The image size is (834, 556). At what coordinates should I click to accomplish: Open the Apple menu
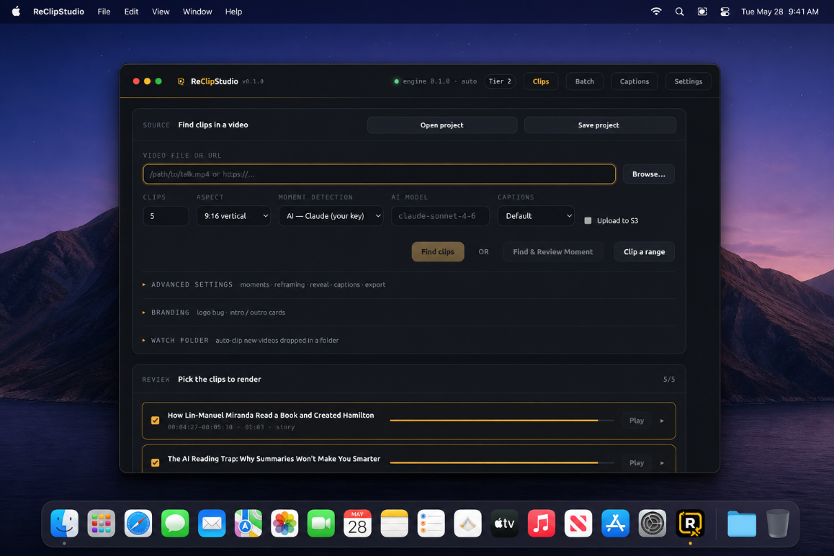[x=16, y=12]
